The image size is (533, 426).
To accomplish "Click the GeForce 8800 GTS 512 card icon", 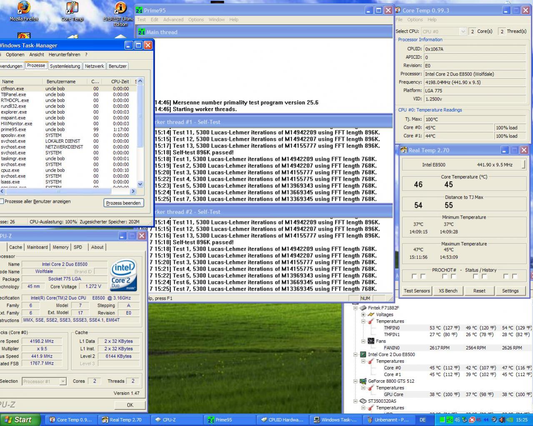I will pos(363,381).
